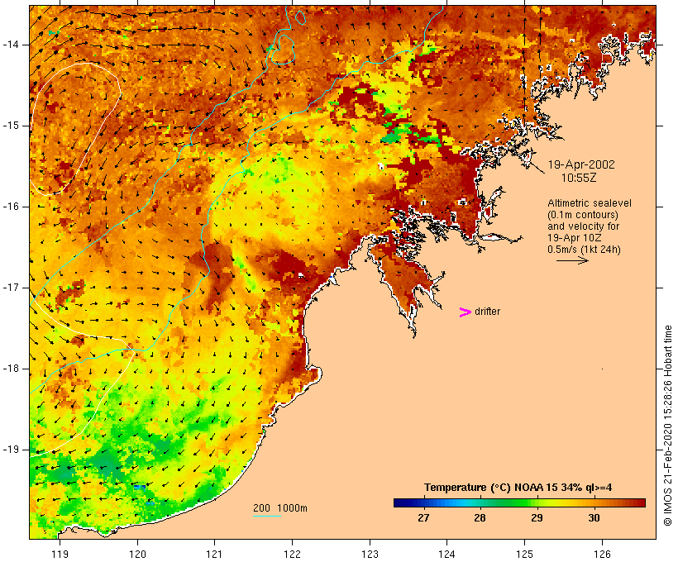Click the time text '10:55Z'
The height and width of the screenshot is (562, 678).
[x=579, y=178]
